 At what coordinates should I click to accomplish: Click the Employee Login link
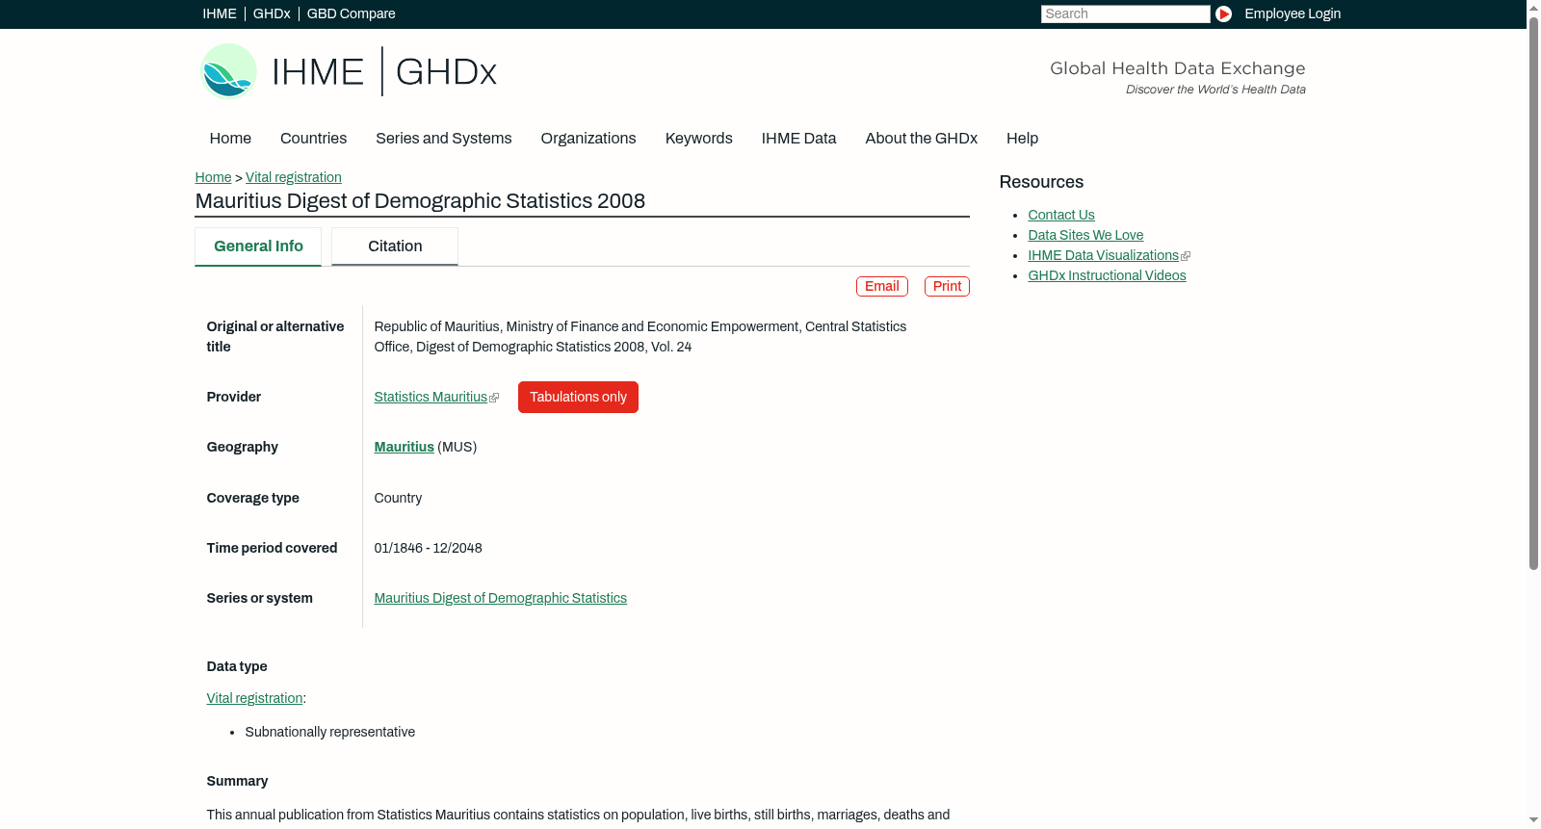click(x=1293, y=13)
